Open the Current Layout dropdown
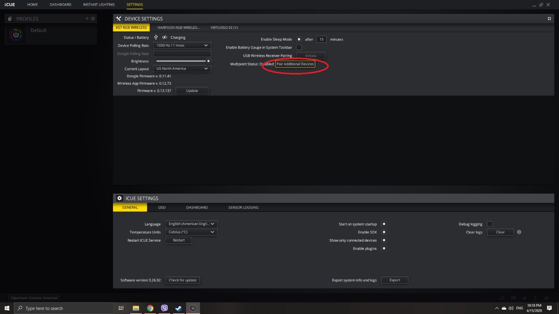 182,68
